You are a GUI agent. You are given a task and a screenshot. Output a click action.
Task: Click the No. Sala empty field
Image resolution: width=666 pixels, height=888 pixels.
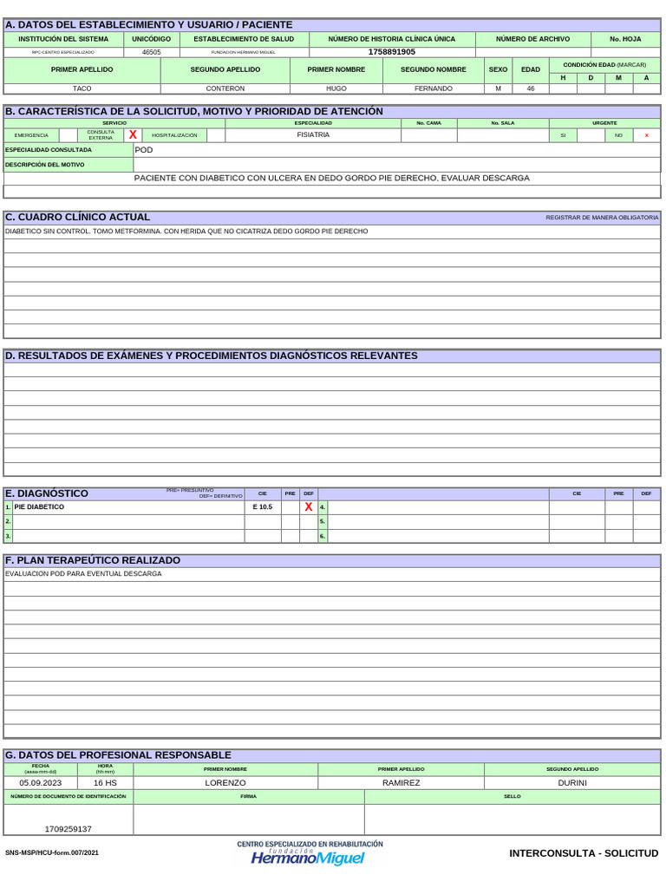[503, 135]
